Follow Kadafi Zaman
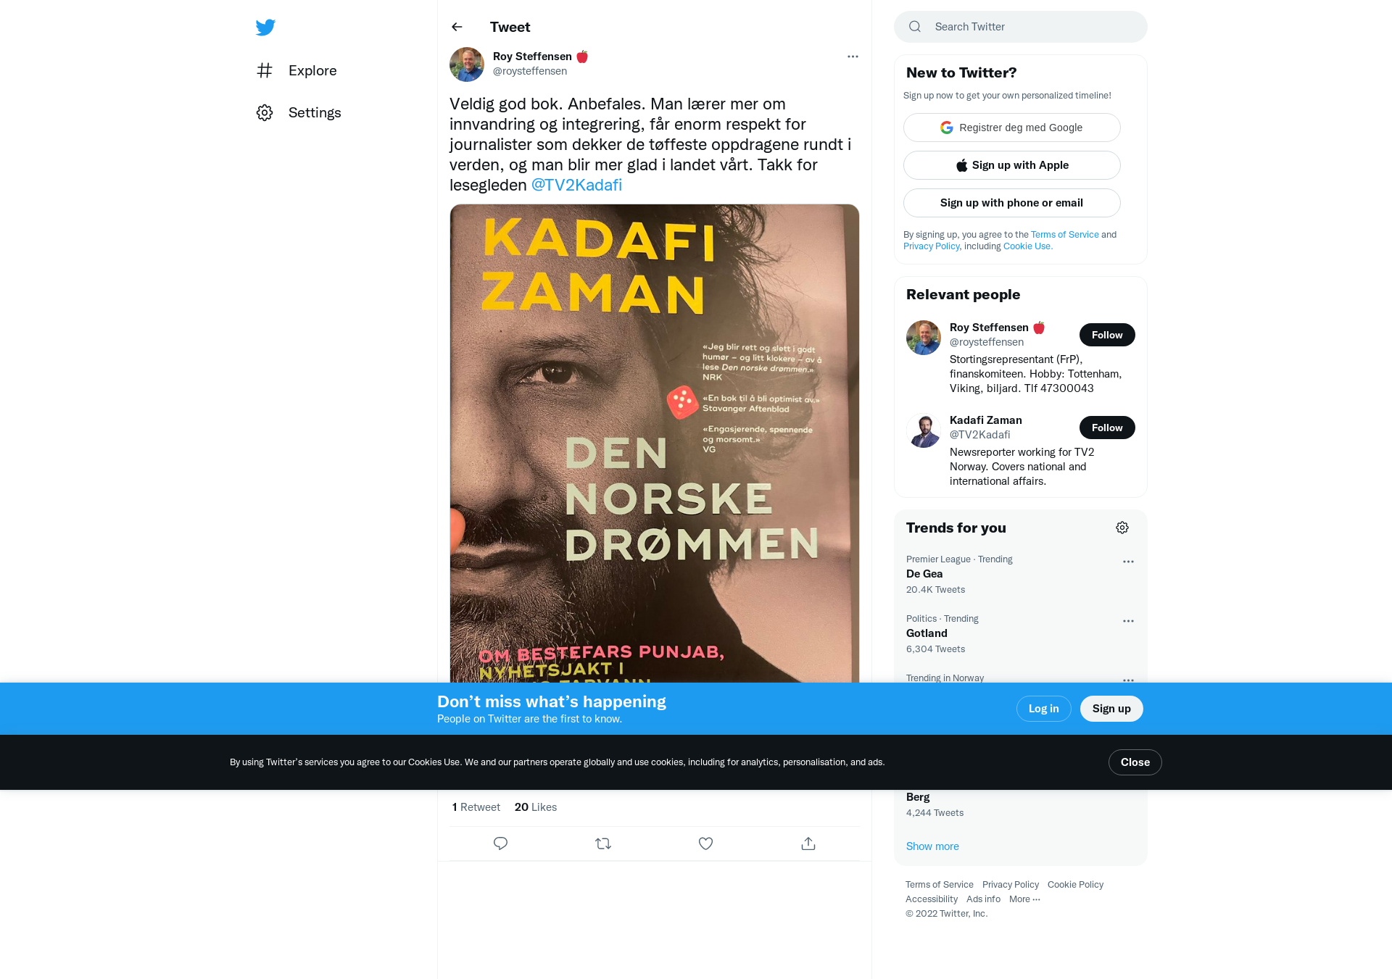 (x=1107, y=428)
